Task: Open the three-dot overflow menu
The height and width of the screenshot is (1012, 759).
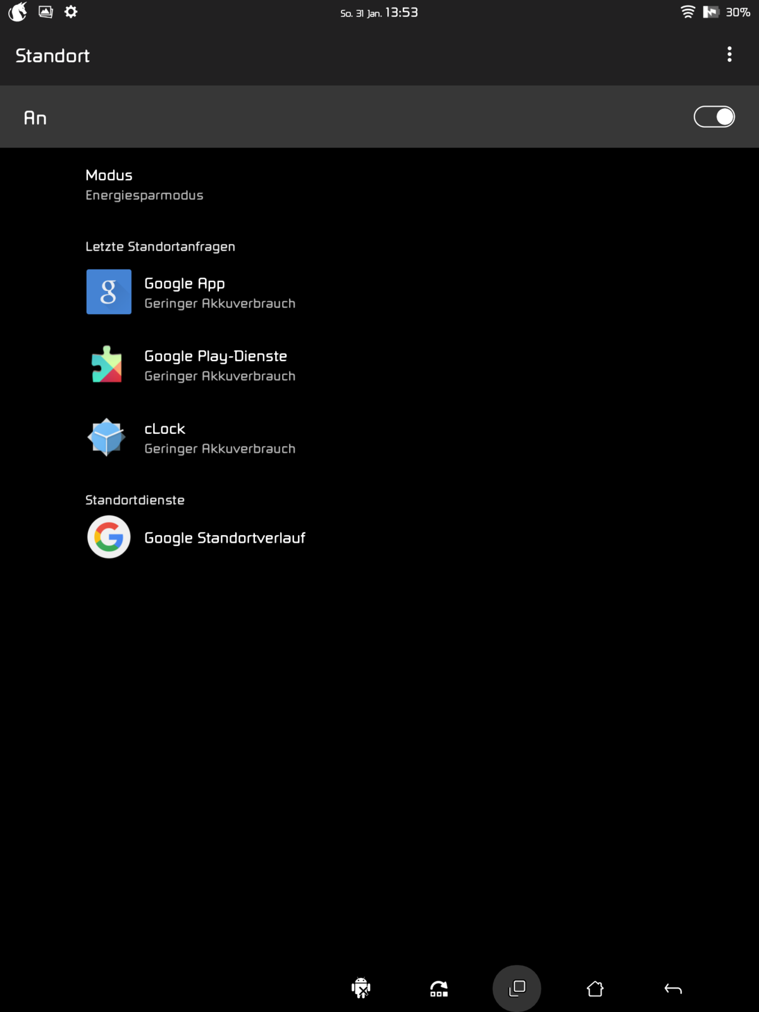Action: (729, 54)
